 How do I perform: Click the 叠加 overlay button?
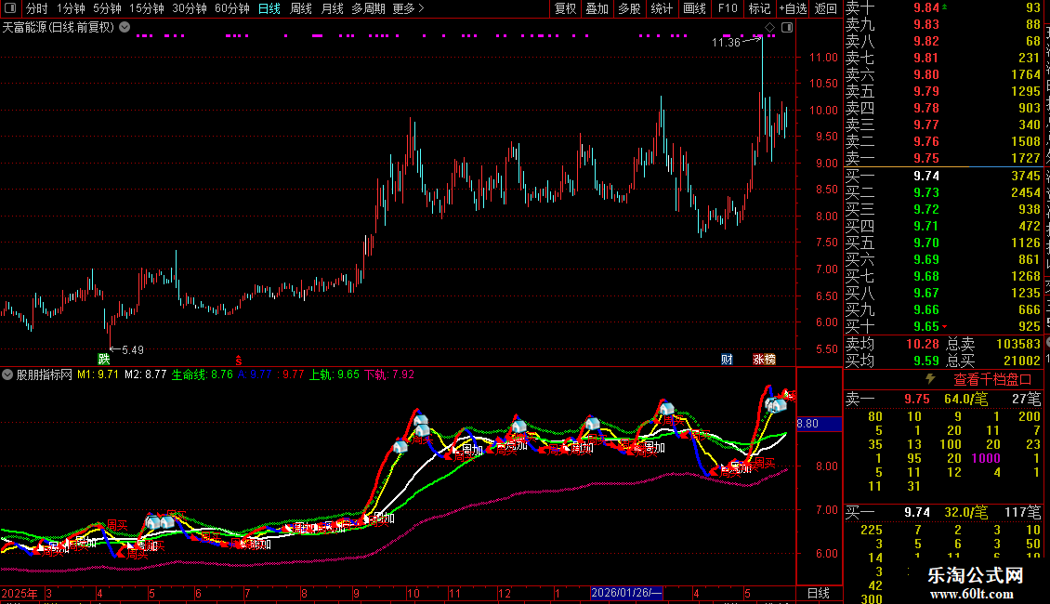pyautogui.click(x=597, y=8)
